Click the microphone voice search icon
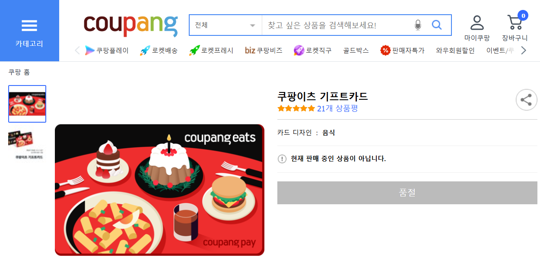 click(x=417, y=25)
